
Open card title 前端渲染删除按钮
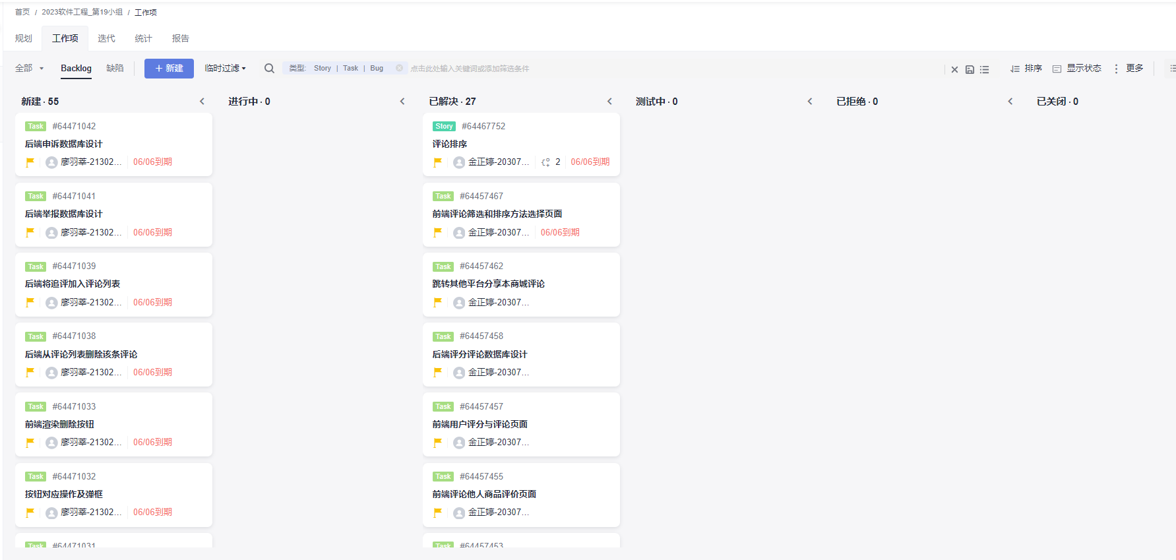pyautogui.click(x=59, y=424)
